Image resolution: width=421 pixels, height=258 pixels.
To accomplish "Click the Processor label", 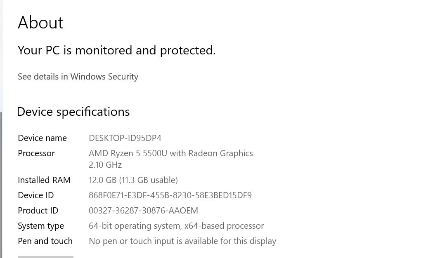I will 36,153.
